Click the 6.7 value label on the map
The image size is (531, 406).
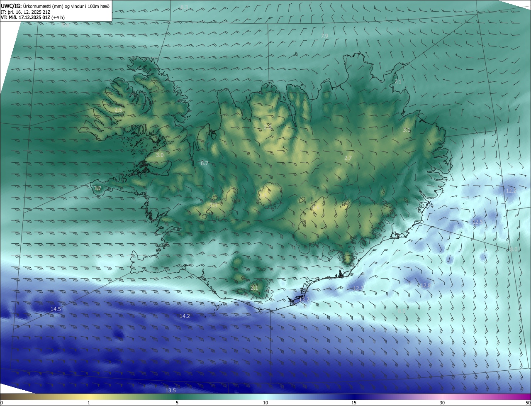[x=205, y=164]
